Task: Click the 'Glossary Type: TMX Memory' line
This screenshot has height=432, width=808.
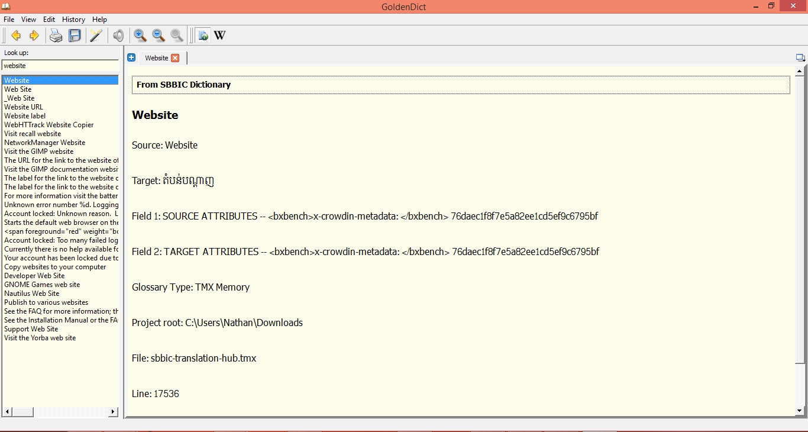Action: coord(190,287)
